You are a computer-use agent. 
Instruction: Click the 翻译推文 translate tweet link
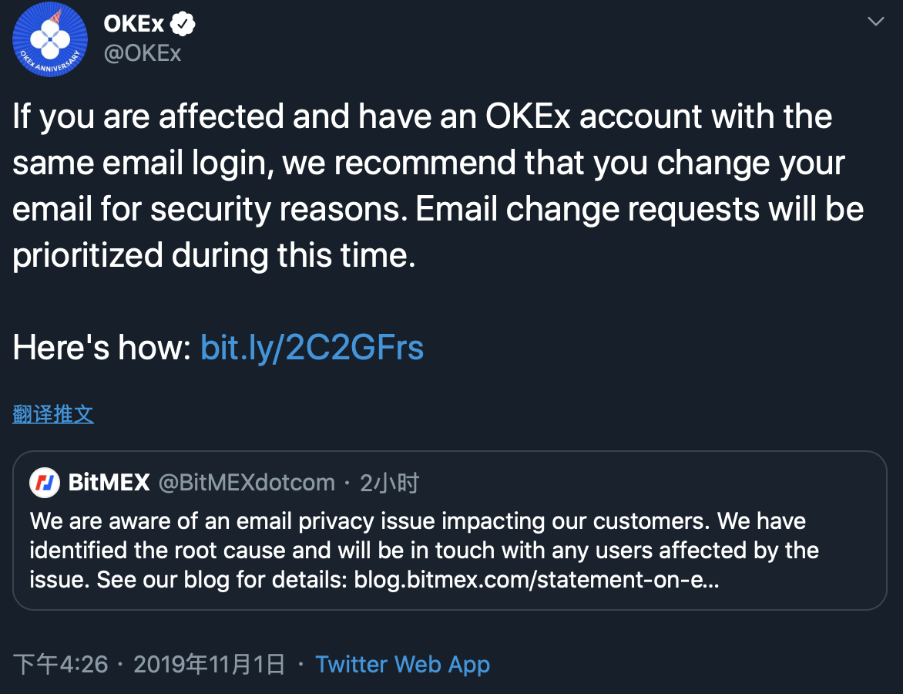tap(53, 414)
